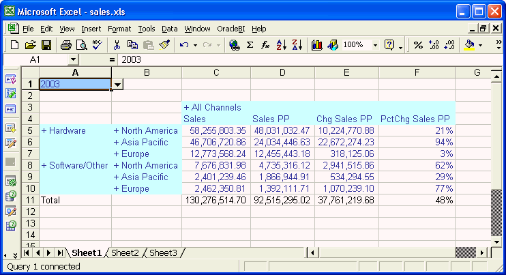The height and width of the screenshot is (275, 506).
Task: Open the zoom 100% dropdown
Action: (374, 45)
